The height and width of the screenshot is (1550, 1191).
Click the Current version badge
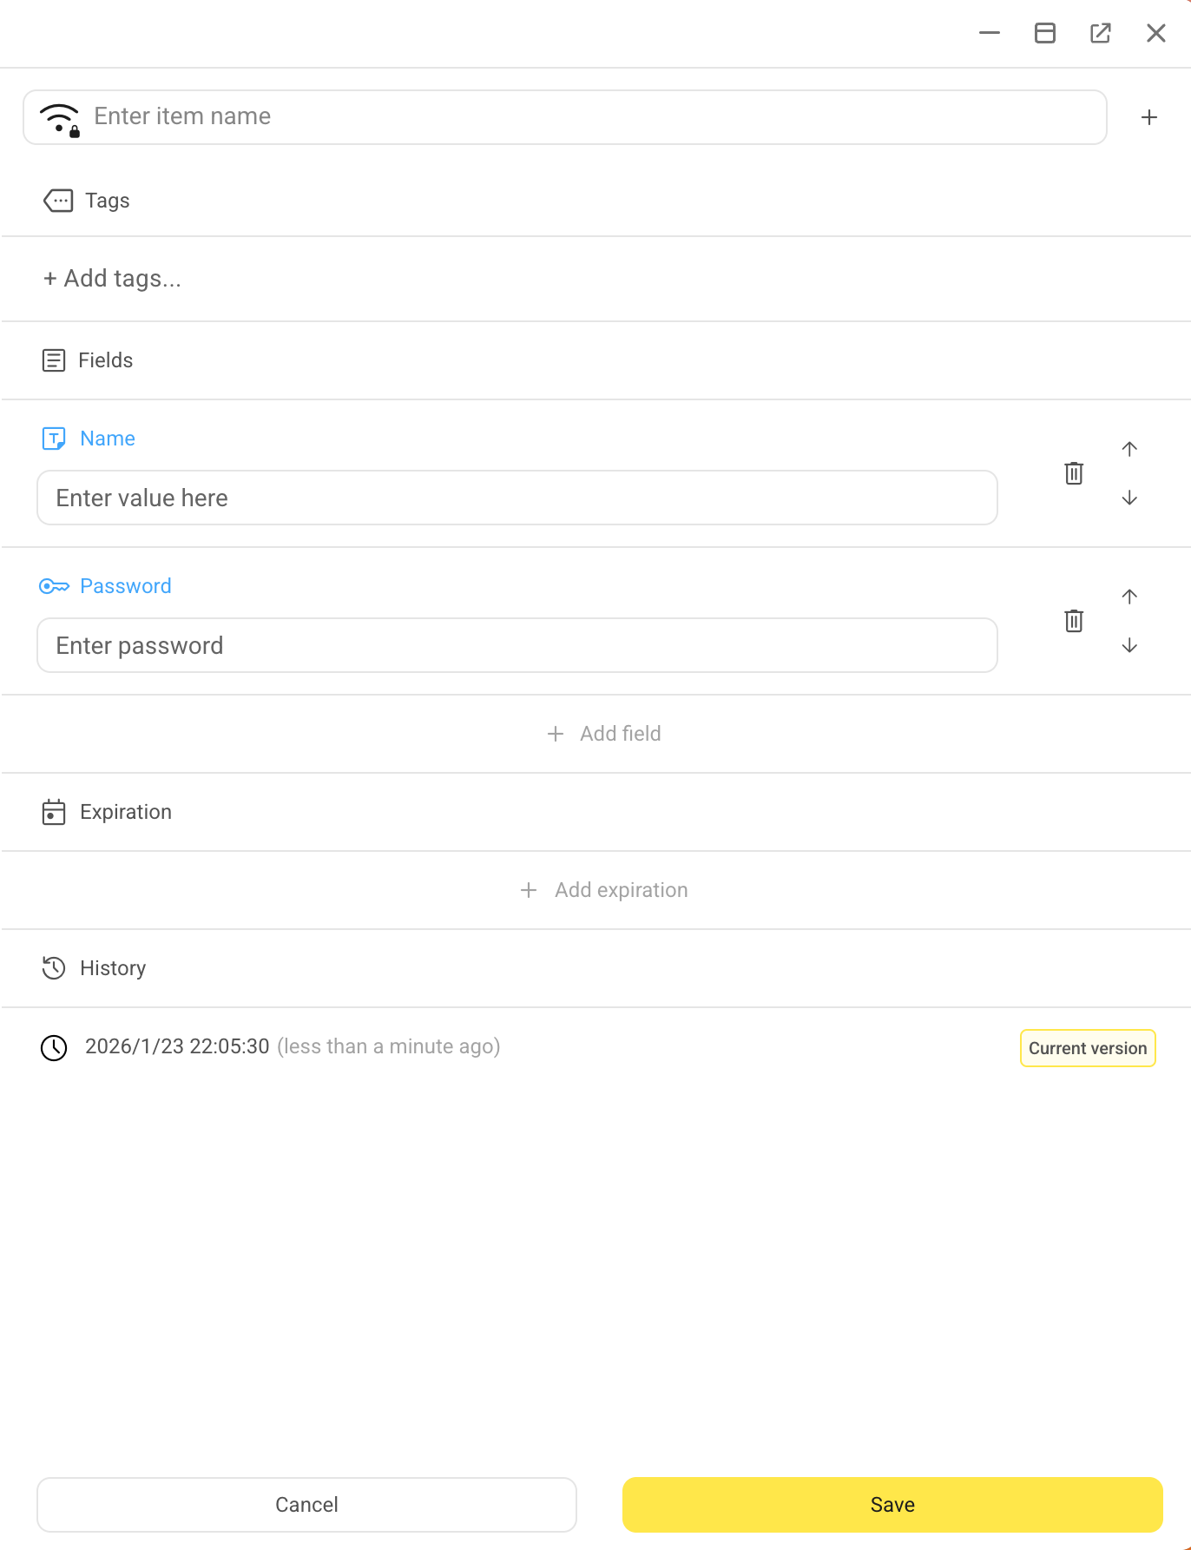(x=1087, y=1047)
